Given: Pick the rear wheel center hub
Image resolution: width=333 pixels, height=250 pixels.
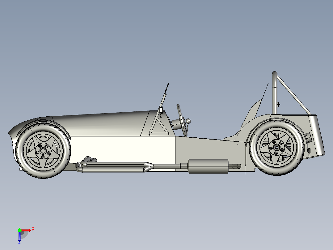Looking at the screenshot, I should point(276,147).
